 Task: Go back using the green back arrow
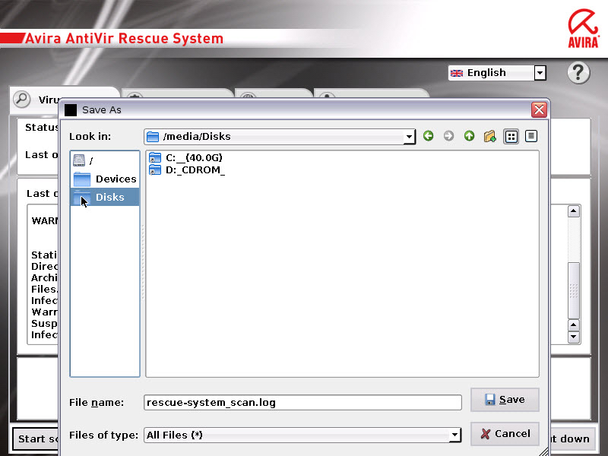tap(428, 136)
